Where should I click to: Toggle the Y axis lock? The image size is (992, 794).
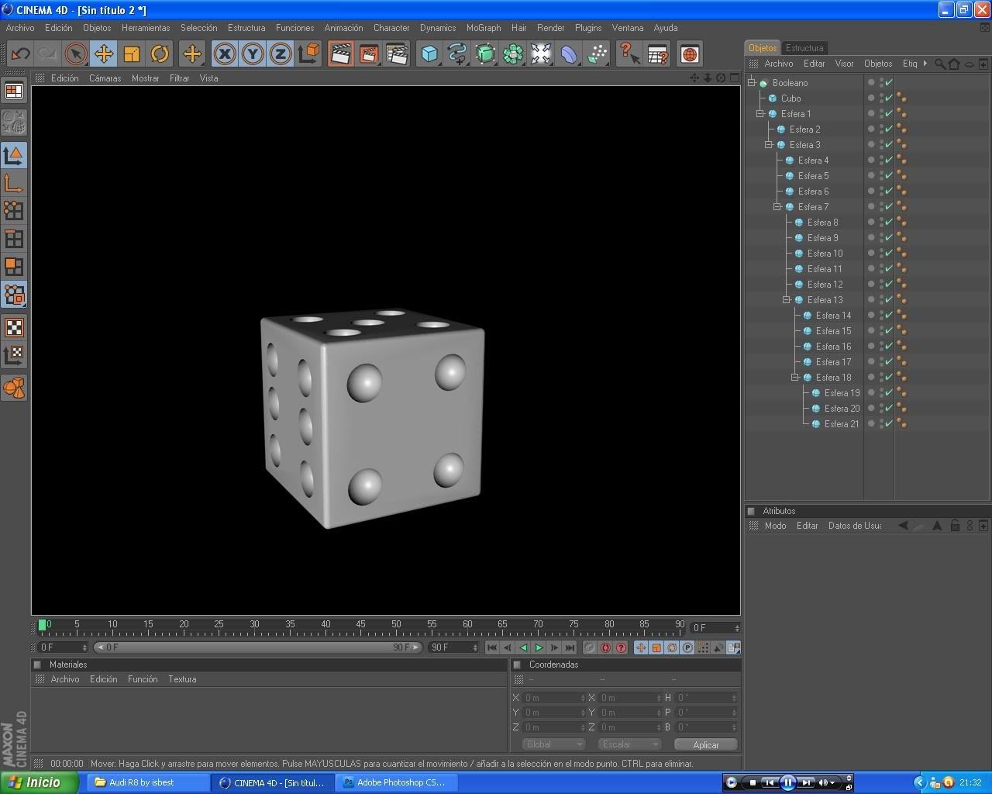pos(253,54)
